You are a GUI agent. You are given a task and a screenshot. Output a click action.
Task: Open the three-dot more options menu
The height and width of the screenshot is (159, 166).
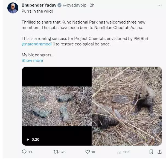(x=160, y=5)
